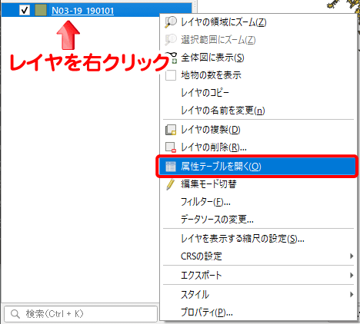Enable the 地物の数を表示 checkbox
Image resolution: width=360 pixels, height=324 pixels.
tap(171, 75)
